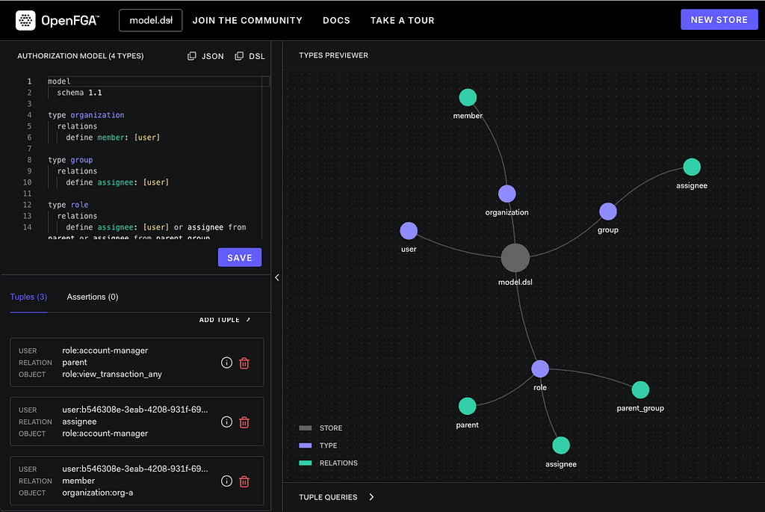Image resolution: width=765 pixels, height=512 pixels.
Task: Collapse the left panel with chevron
Action: (x=277, y=277)
